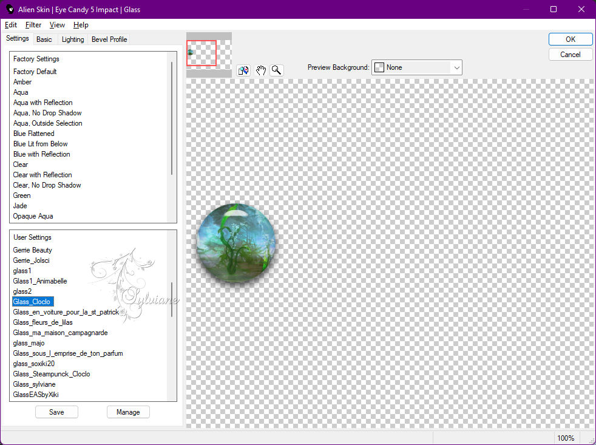Select the Aqua with Reflection preset
Viewport: 596px width, 445px height.
[42, 103]
